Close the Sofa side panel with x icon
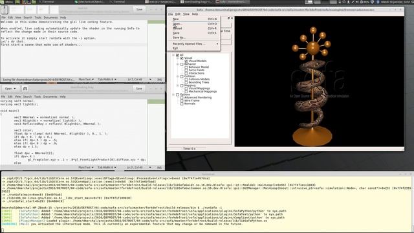Image resolution: width=414 pixels, height=233 pixels. click(x=232, y=18)
